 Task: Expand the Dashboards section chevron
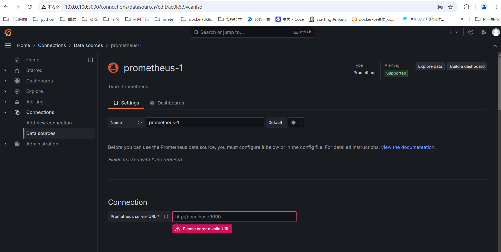[5, 81]
